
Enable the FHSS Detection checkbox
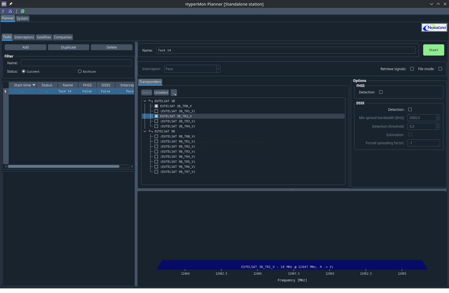(x=381, y=92)
